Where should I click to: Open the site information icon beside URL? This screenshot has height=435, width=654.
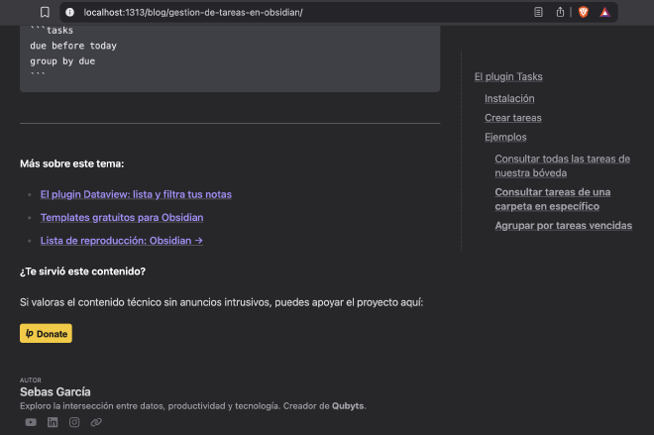point(70,13)
